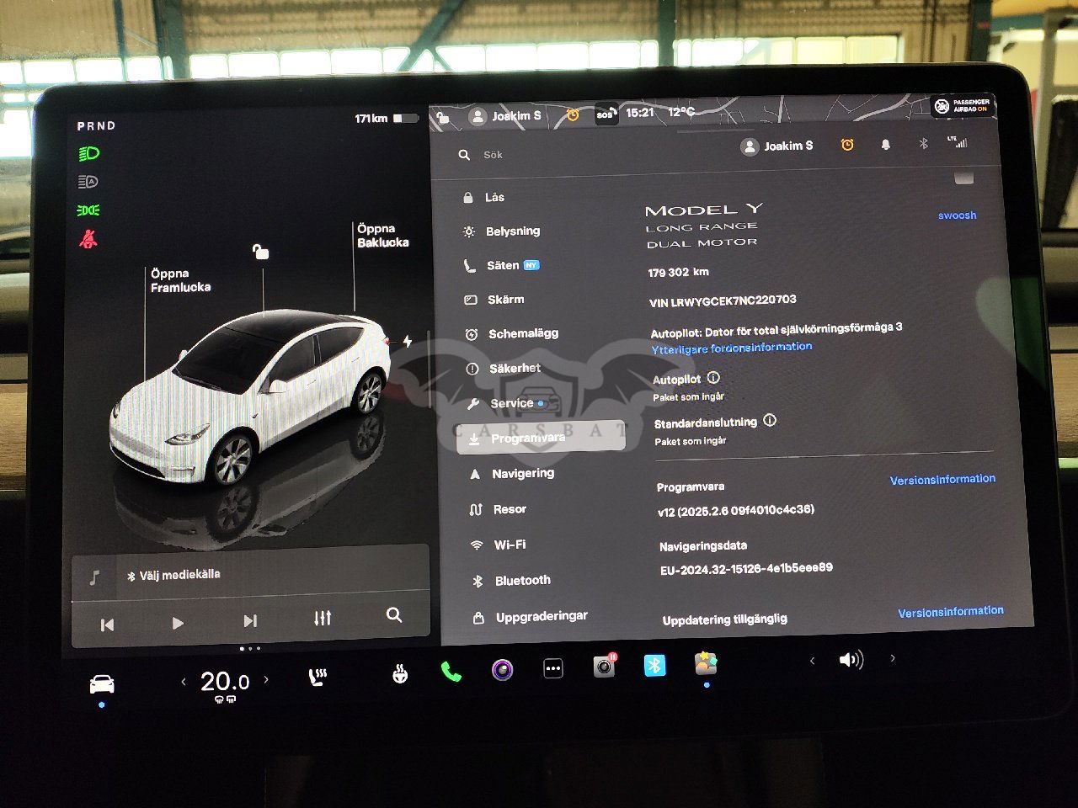Increase temperature with right arrow
The width and height of the screenshot is (1078, 808).
coord(266,679)
